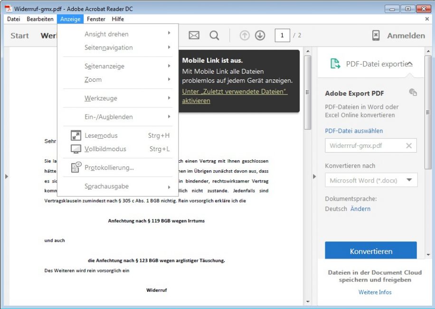435x309 pixels.
Task: Click the document vertical scrollbar thumb
Action: tap(307, 92)
